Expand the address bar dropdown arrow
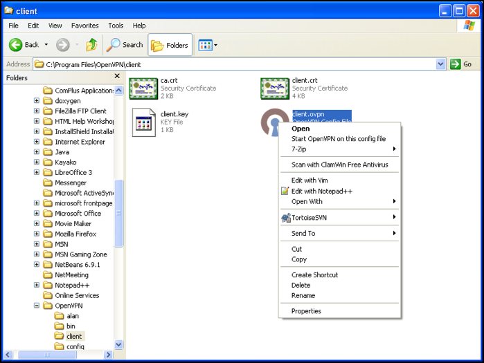This screenshot has height=363, width=484. (441, 64)
